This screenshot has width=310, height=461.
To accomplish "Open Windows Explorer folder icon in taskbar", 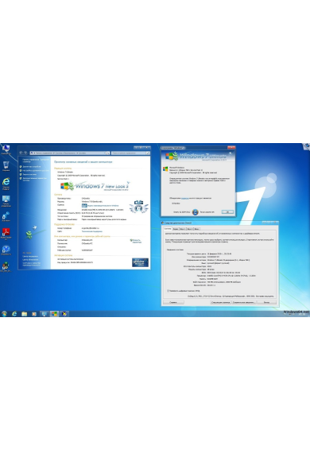I will pos(24,314).
